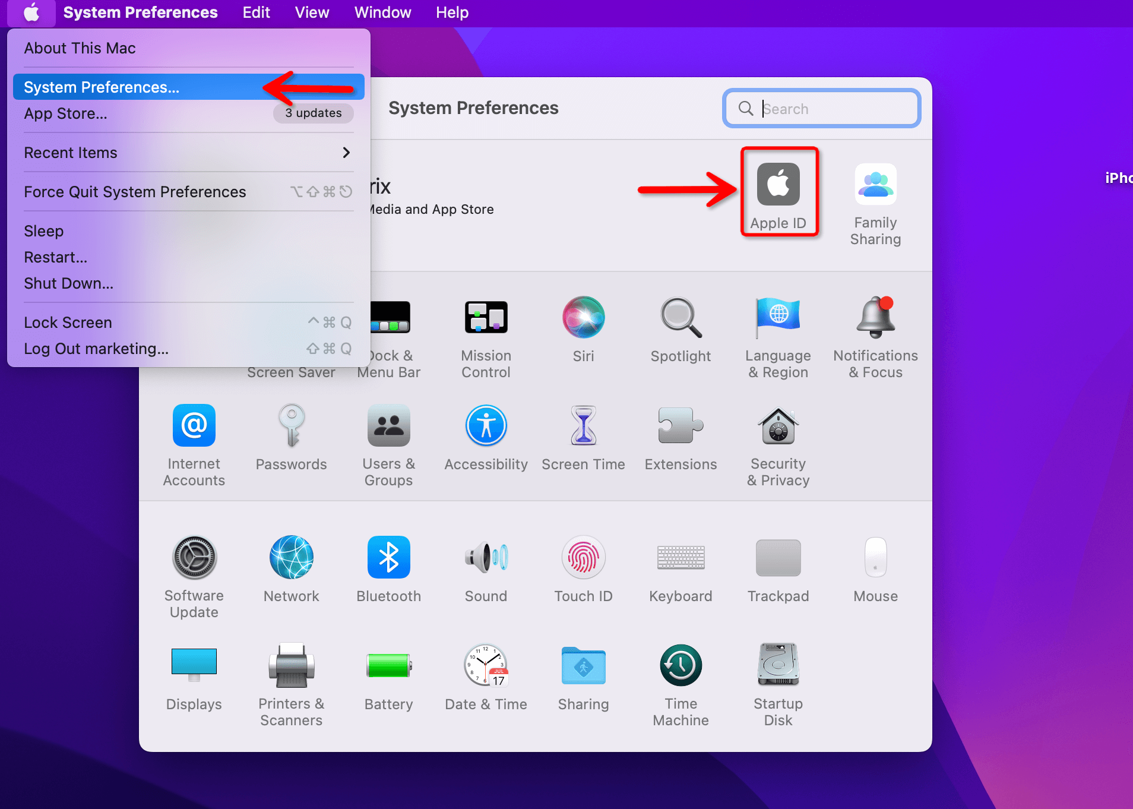The height and width of the screenshot is (809, 1133).
Task: Click the Apple logo in menu bar
Action: [x=31, y=12]
